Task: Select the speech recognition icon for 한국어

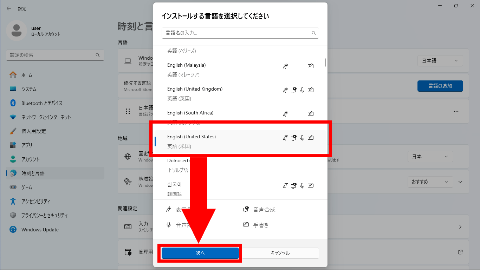Action: click(302, 185)
